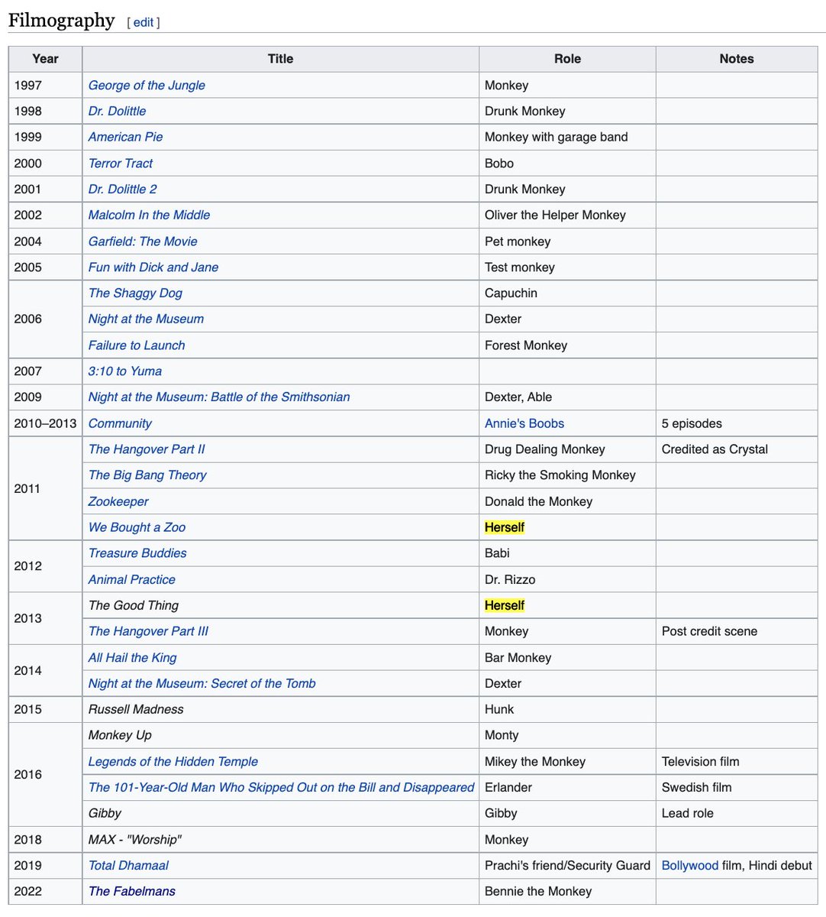The width and height of the screenshot is (826, 917).
Task: Click the Bollywood link in Notes
Action: click(x=690, y=865)
